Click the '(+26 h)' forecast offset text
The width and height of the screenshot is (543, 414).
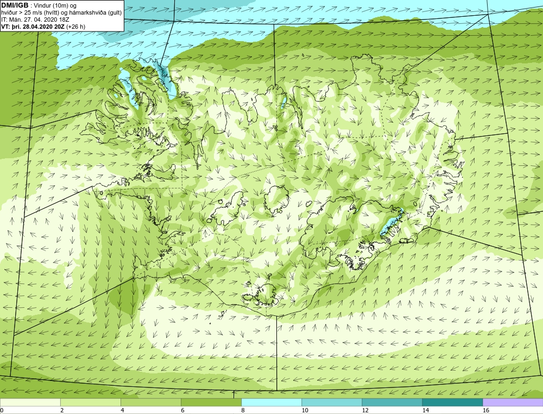tap(76, 27)
